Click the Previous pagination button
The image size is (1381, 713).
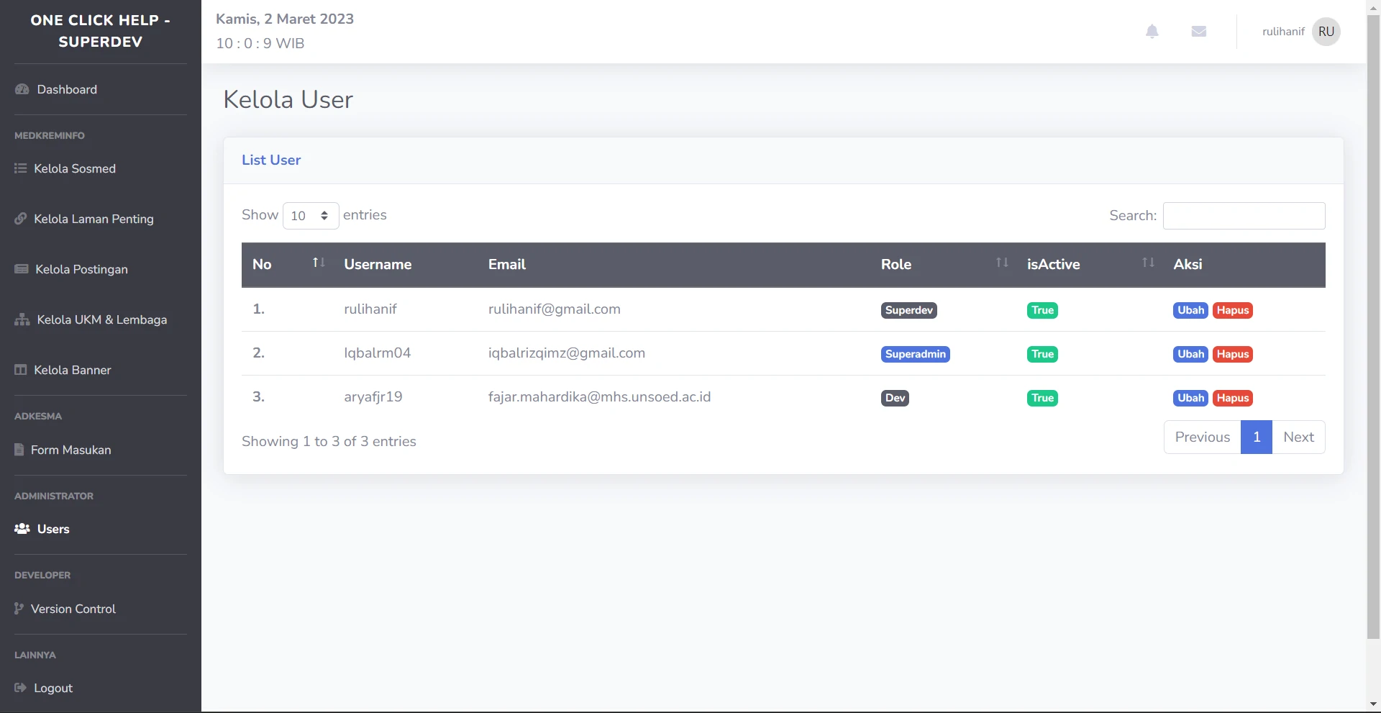pyautogui.click(x=1202, y=437)
